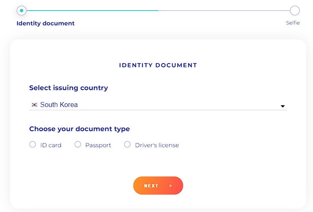Click the Choose your document type label

click(x=80, y=129)
